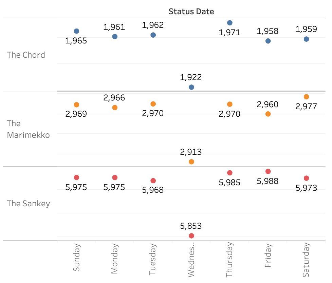Select the truncated Wednesday axis label
Image resolution: width=332 pixels, height=283 pixels.
(x=191, y=259)
